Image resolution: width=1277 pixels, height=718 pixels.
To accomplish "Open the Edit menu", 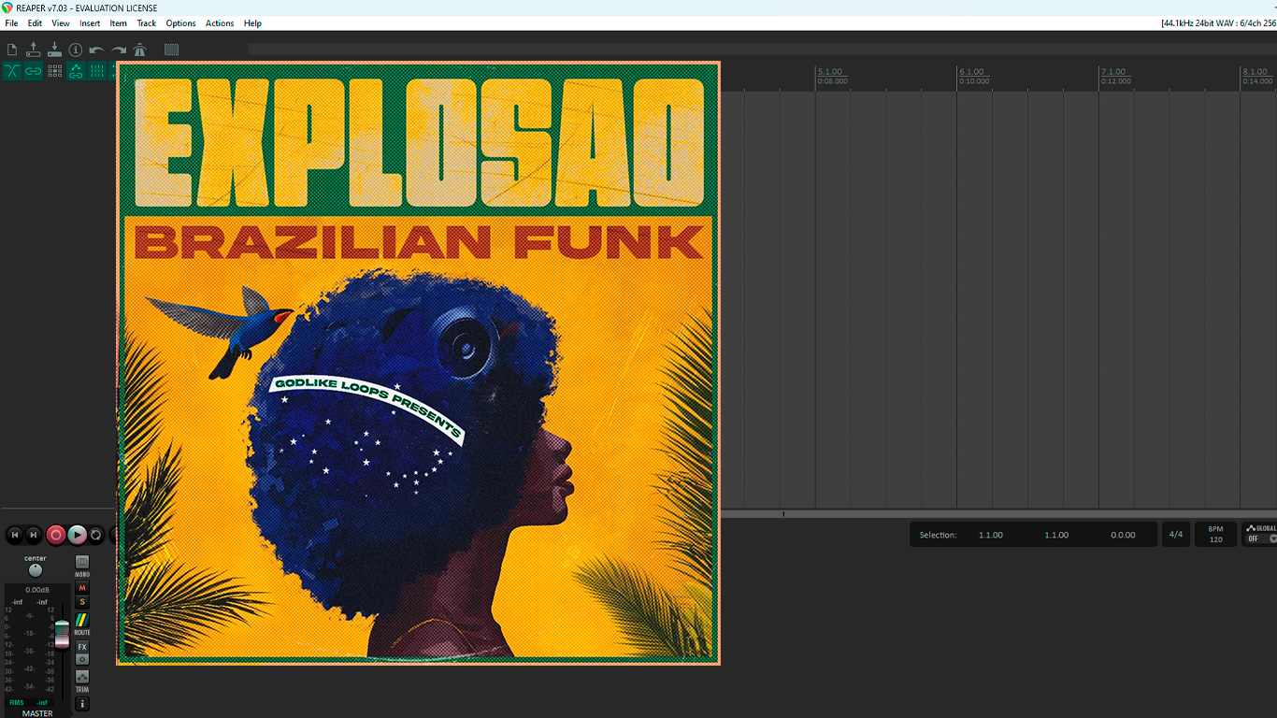I will coord(35,23).
